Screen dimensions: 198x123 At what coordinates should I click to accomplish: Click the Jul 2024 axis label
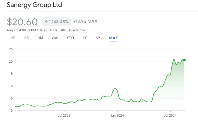point(170,115)
